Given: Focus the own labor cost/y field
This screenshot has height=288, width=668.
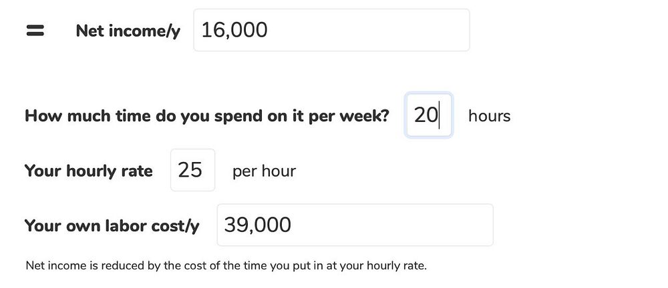Looking at the screenshot, I should tap(355, 225).
